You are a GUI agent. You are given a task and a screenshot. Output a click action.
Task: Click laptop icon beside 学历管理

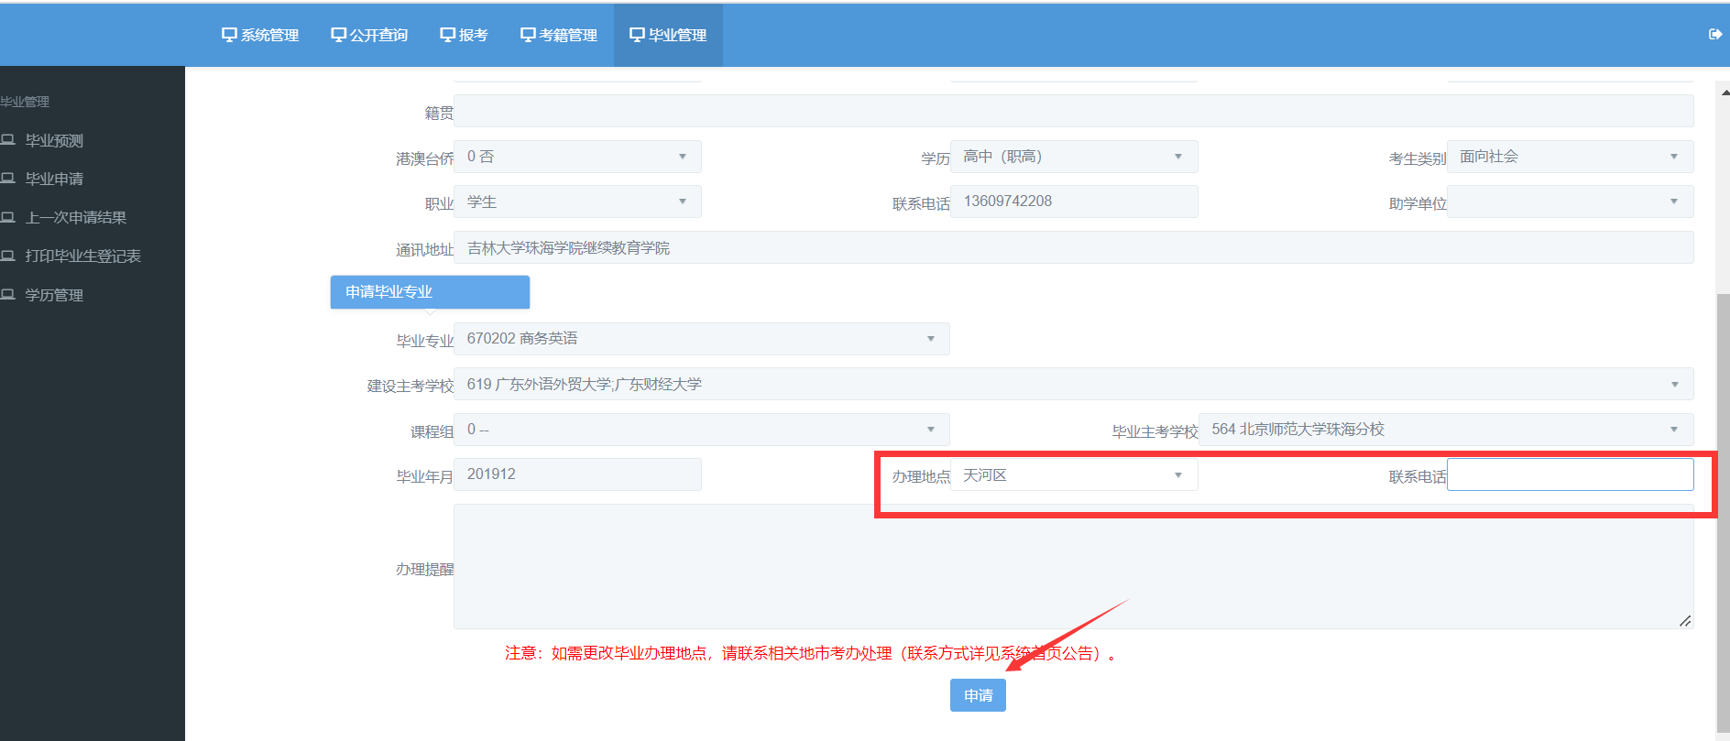pos(8,295)
